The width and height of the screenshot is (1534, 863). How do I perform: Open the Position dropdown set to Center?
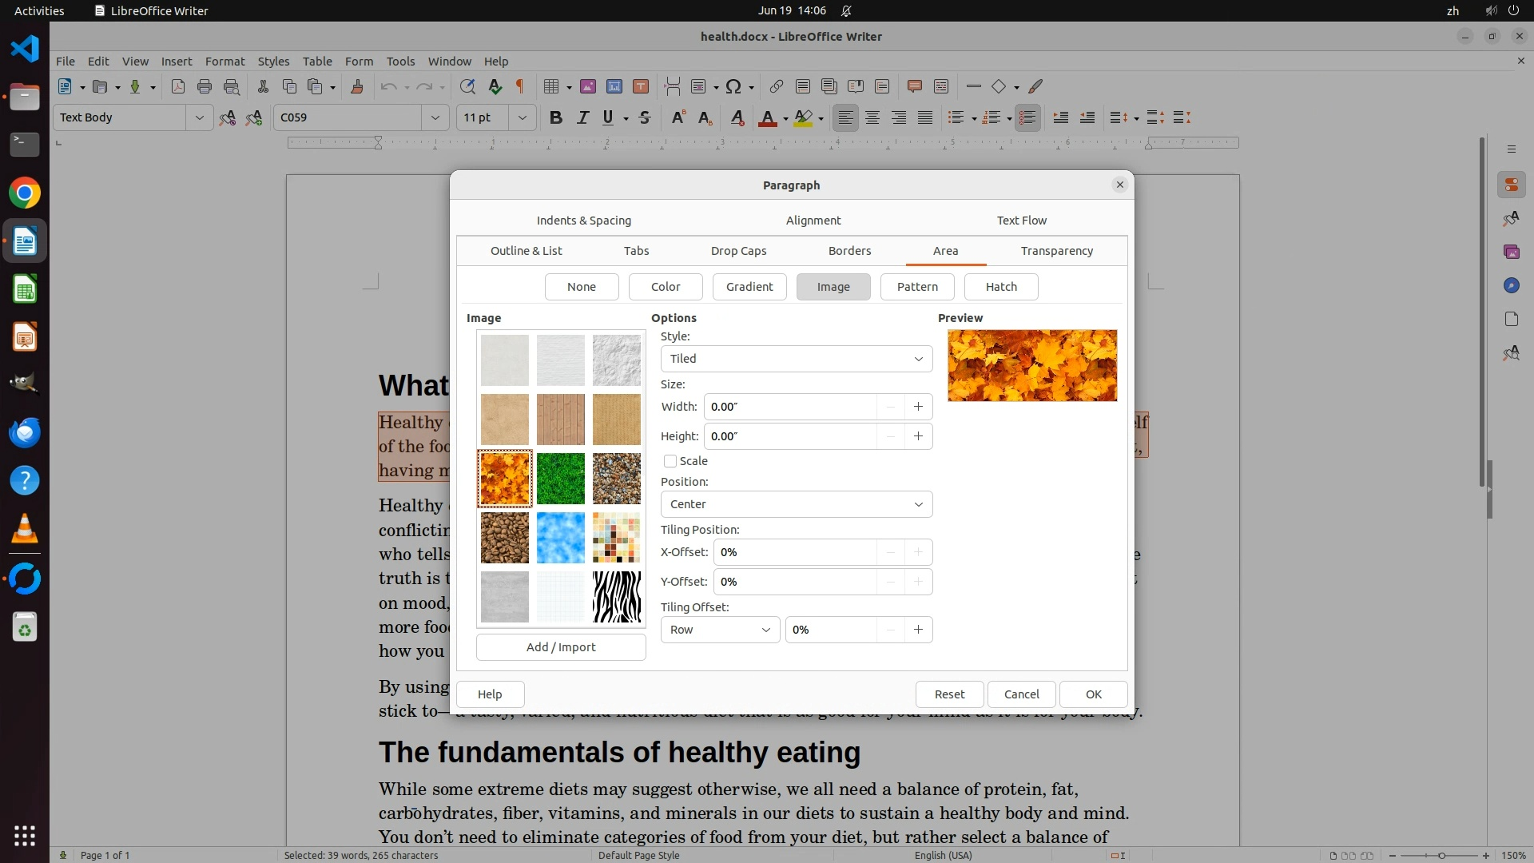pos(796,504)
